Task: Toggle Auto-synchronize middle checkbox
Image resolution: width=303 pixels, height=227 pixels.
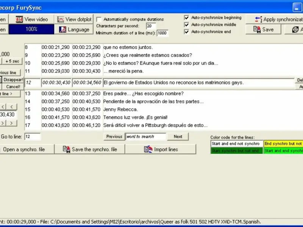Action: [186, 25]
